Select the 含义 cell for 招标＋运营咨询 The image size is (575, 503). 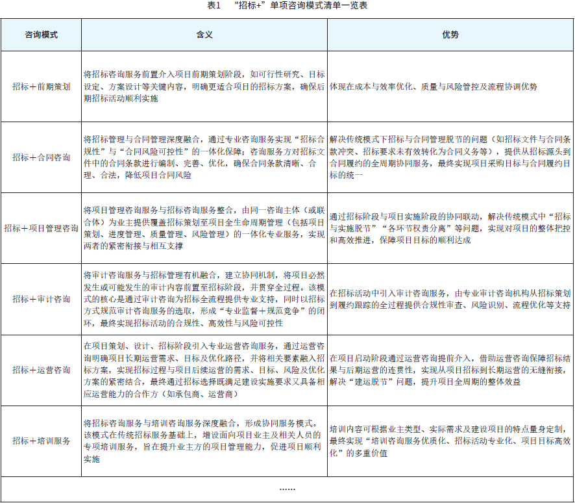(202, 372)
